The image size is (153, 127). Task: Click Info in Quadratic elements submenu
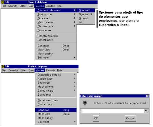click(x=81, y=22)
